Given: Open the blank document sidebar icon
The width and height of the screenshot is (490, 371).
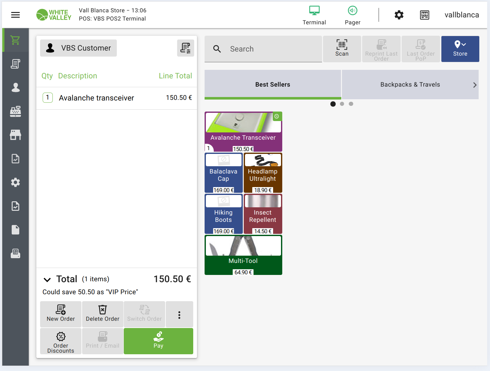Looking at the screenshot, I should (x=15, y=230).
